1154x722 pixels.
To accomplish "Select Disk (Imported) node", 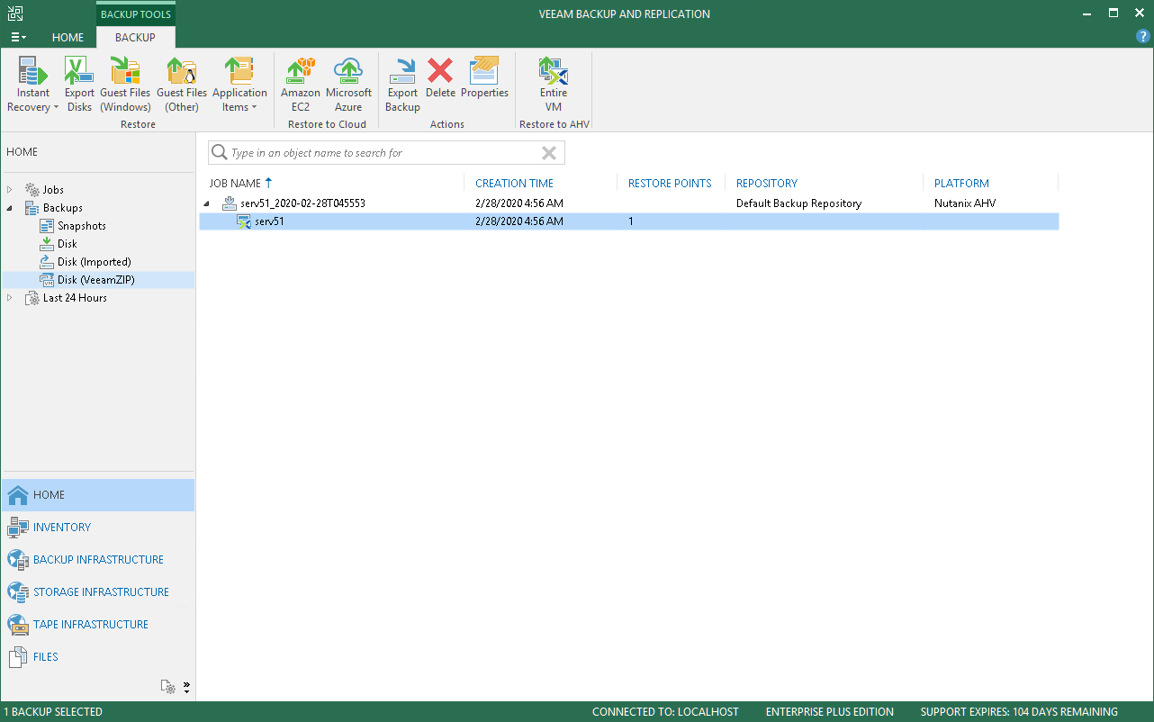I will tap(94, 262).
